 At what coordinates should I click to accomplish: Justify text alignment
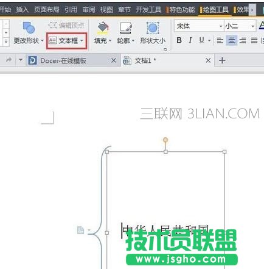pyautogui.click(x=254, y=40)
